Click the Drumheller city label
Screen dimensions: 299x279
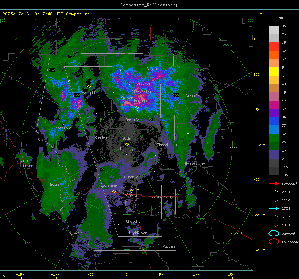tap(195, 164)
